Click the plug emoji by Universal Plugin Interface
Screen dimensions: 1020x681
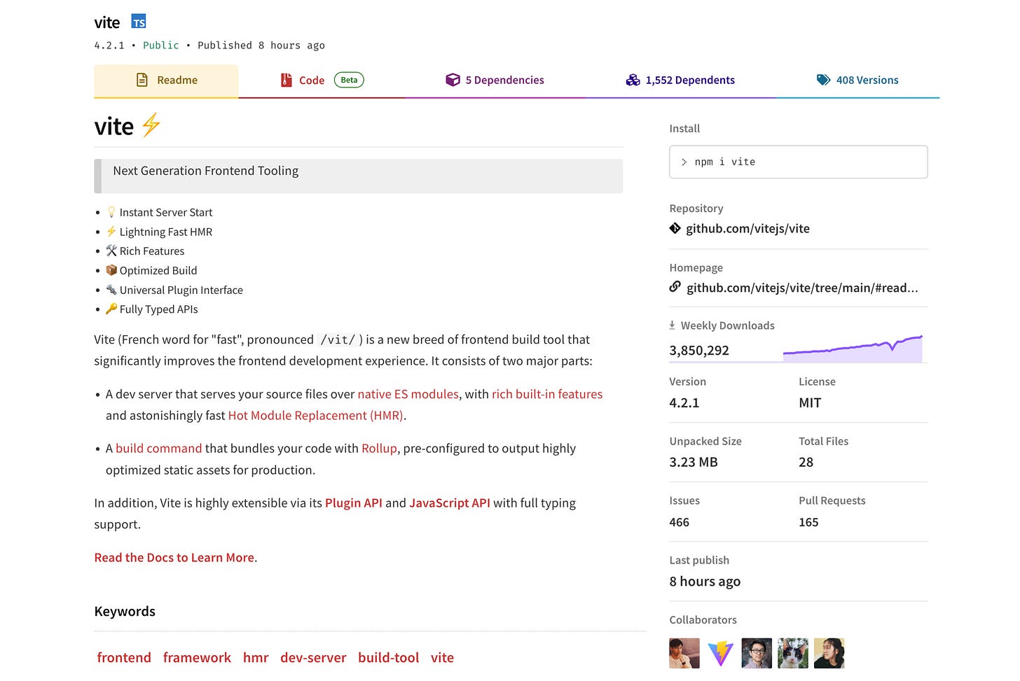[x=111, y=289]
